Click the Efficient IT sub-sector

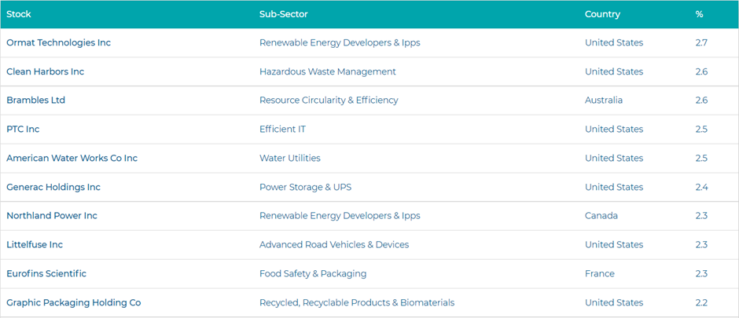tap(282, 129)
